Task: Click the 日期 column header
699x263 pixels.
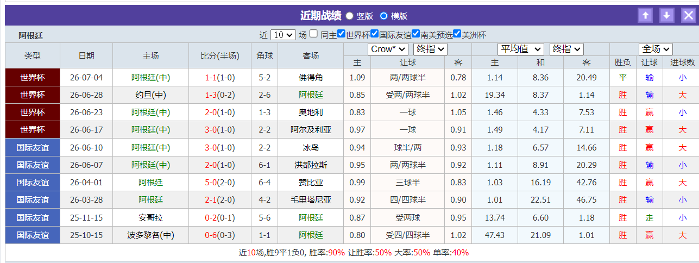Action: coord(86,55)
